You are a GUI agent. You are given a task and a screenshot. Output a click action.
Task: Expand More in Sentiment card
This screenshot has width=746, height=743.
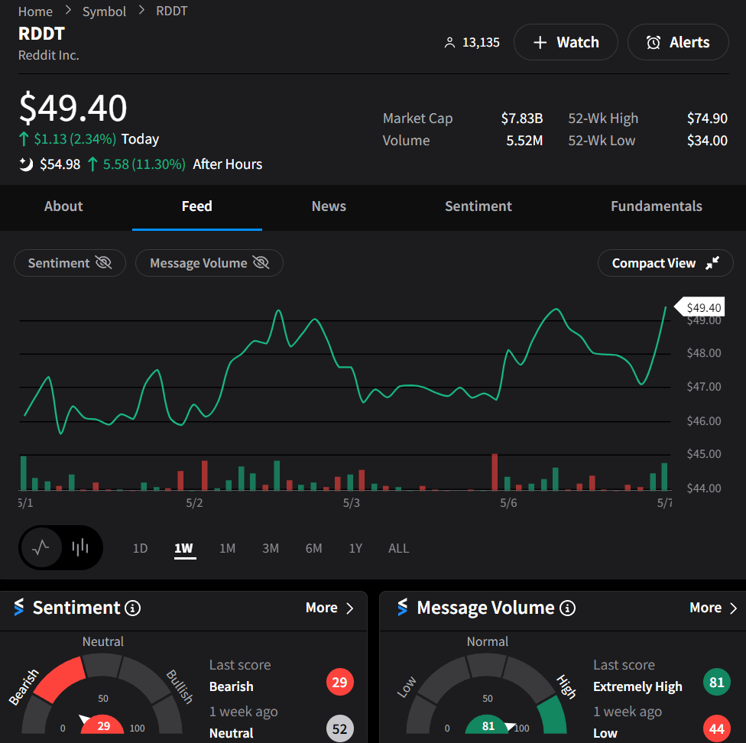tap(329, 608)
